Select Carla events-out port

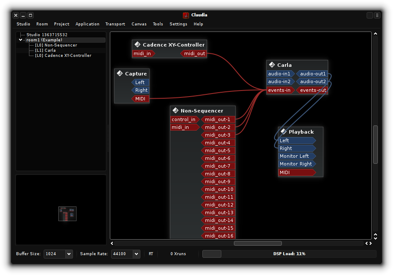pos(312,91)
